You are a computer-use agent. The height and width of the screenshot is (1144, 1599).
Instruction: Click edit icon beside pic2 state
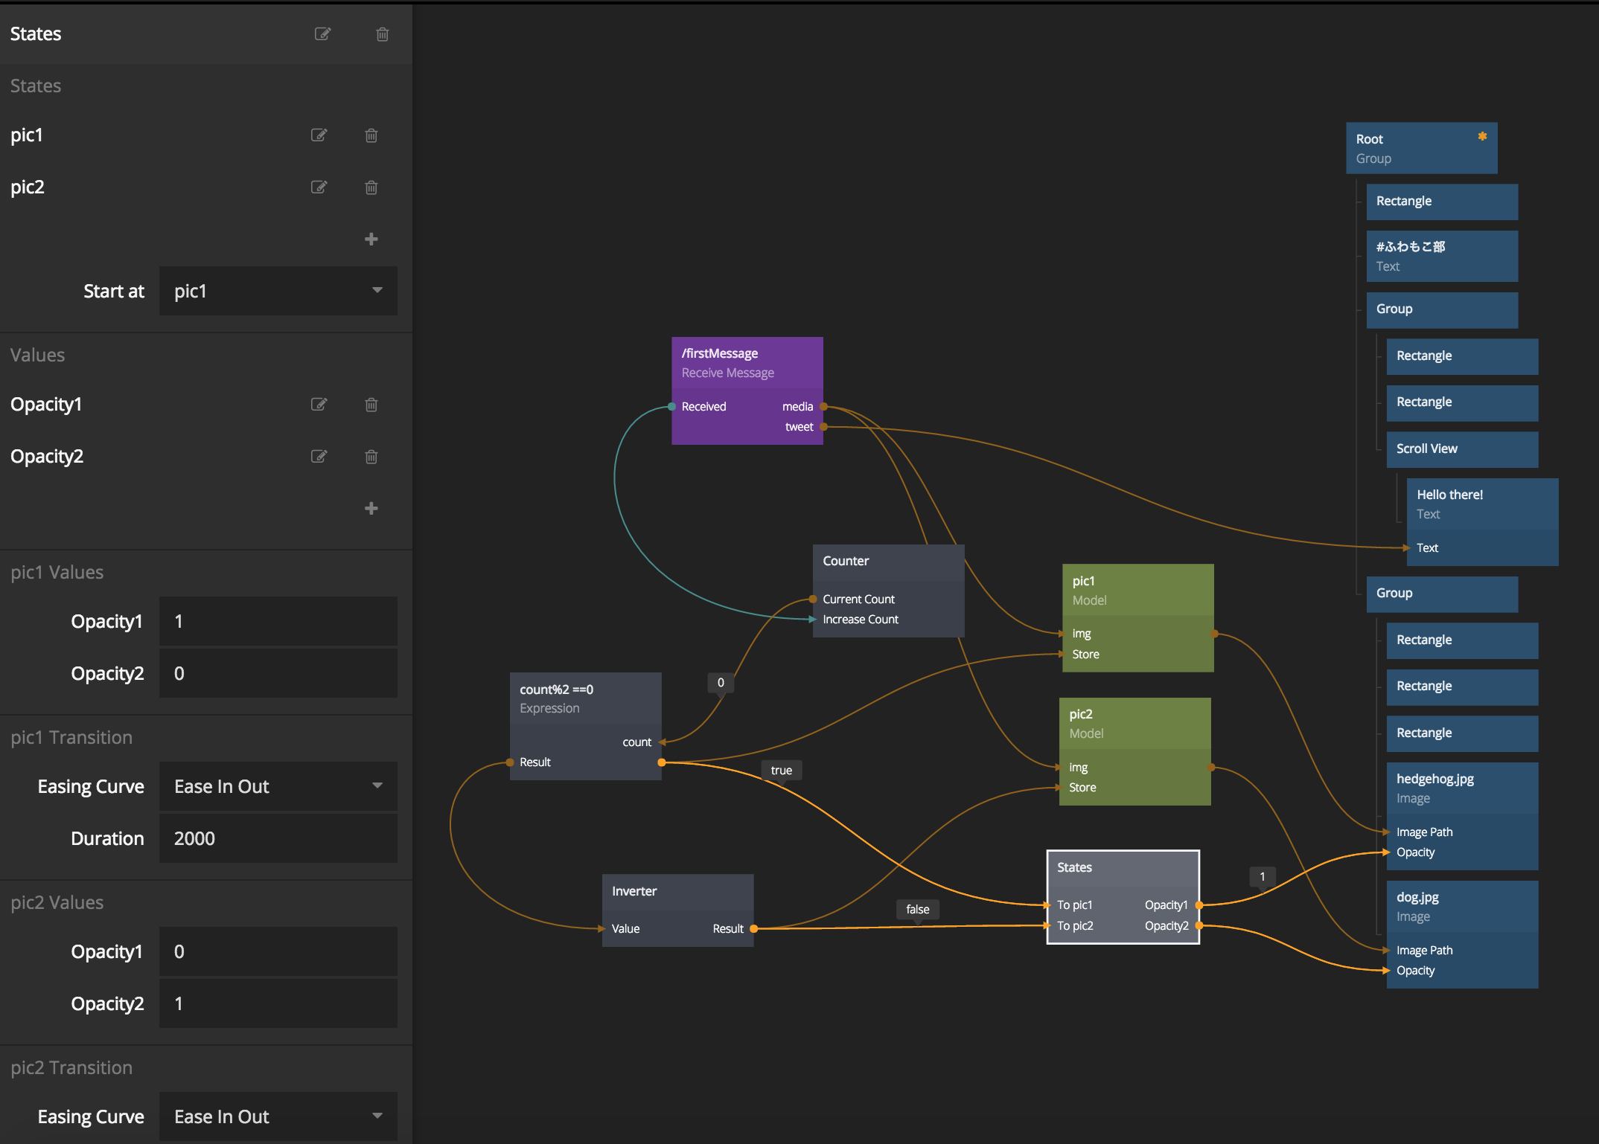[x=319, y=187]
